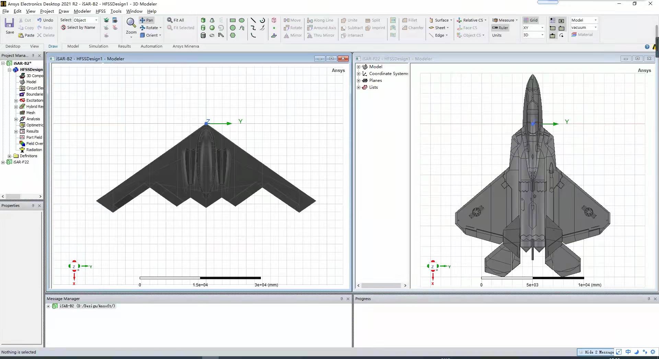Viewport: 659px width, 359px height.
Task: Toggle the Ruler display
Action: point(500,28)
